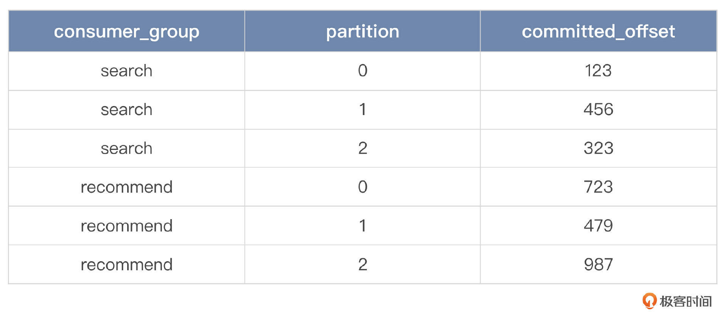Click the 极客时间 watermark text

click(685, 302)
